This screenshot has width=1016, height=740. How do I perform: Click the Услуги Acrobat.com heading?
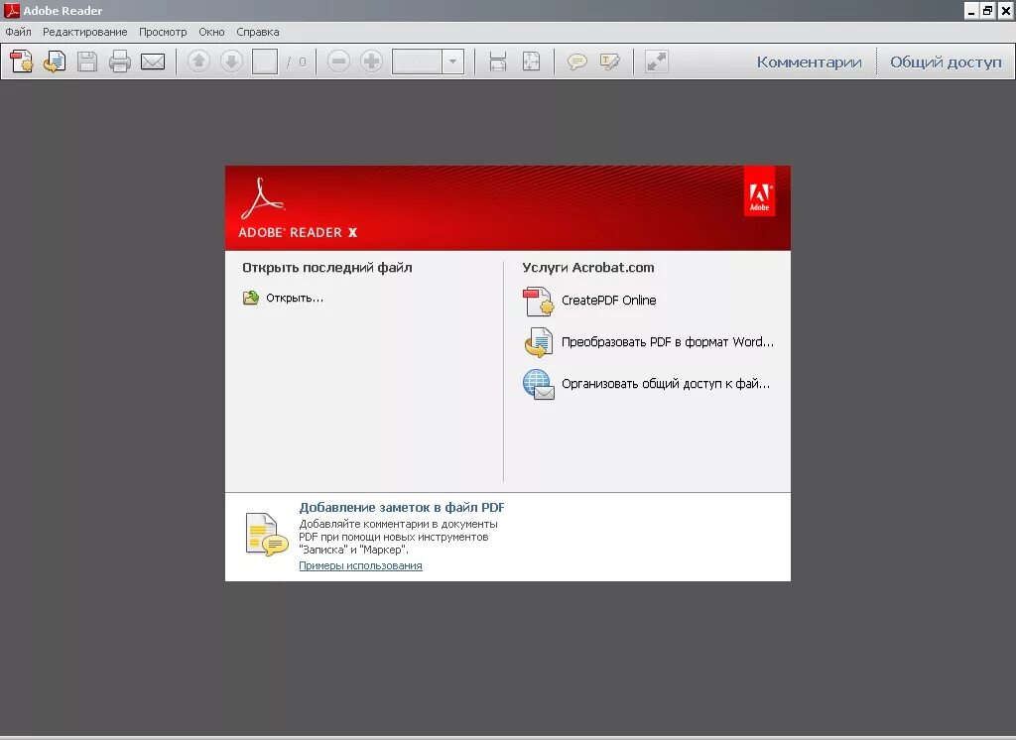coord(588,268)
